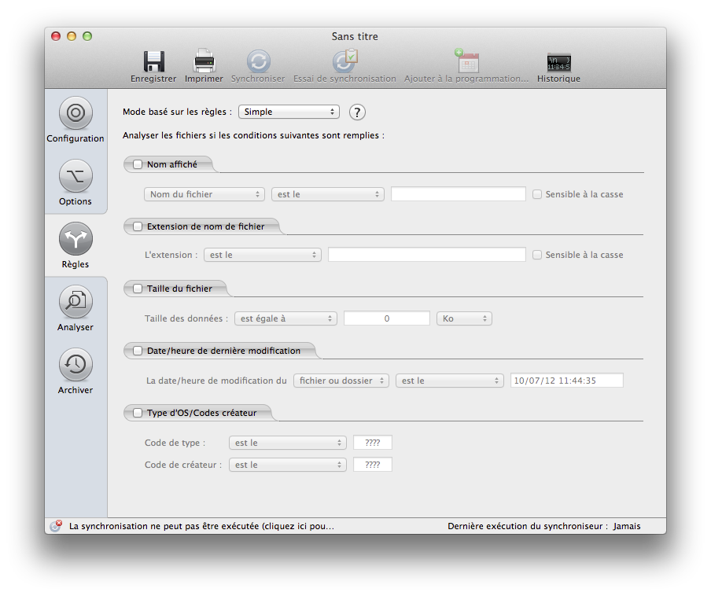Open the Archiver sidebar section
This screenshot has height=596, width=711.
click(x=76, y=372)
